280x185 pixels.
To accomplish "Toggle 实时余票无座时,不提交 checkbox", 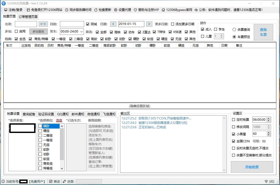I will pos(233,148).
